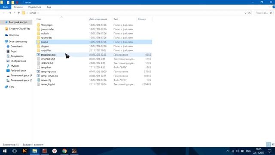Sort by the Размер column header
275x155 pixels.
(142, 19)
